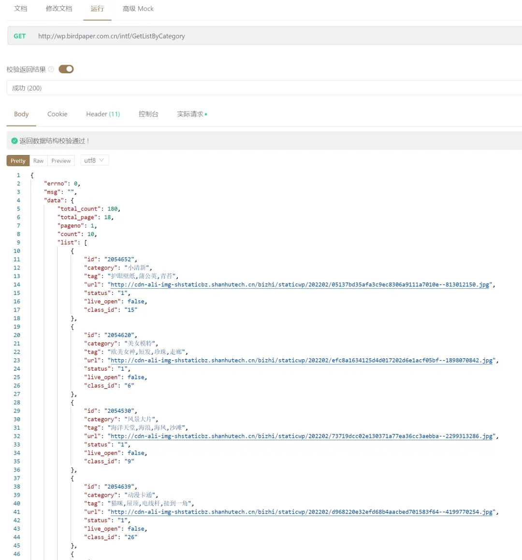Open the image URL for id 2054652
Screen dimensions: 522x560
300,285
